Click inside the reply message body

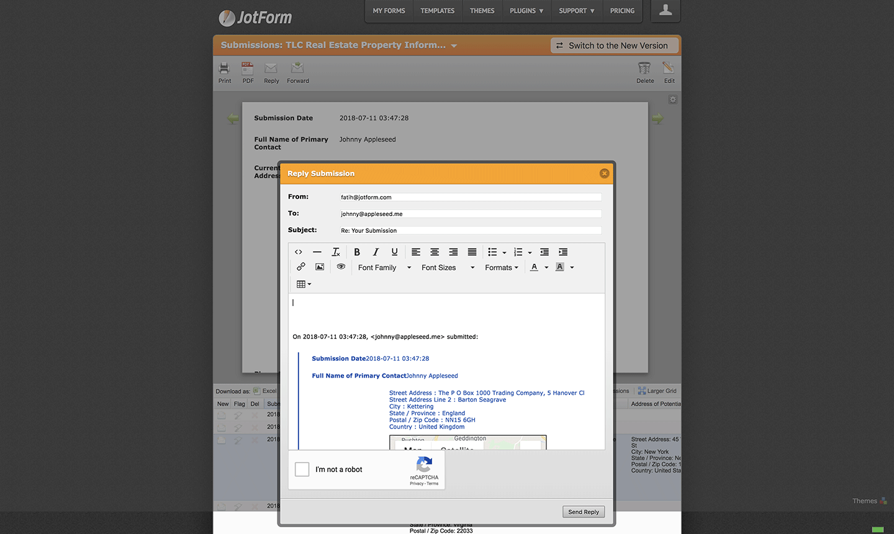click(x=446, y=371)
